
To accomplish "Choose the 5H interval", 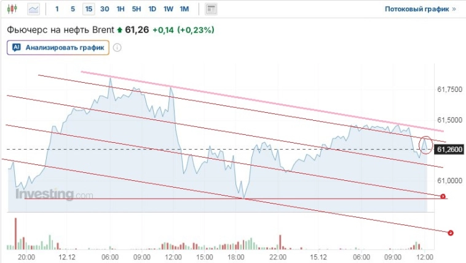I will (x=136, y=9).
